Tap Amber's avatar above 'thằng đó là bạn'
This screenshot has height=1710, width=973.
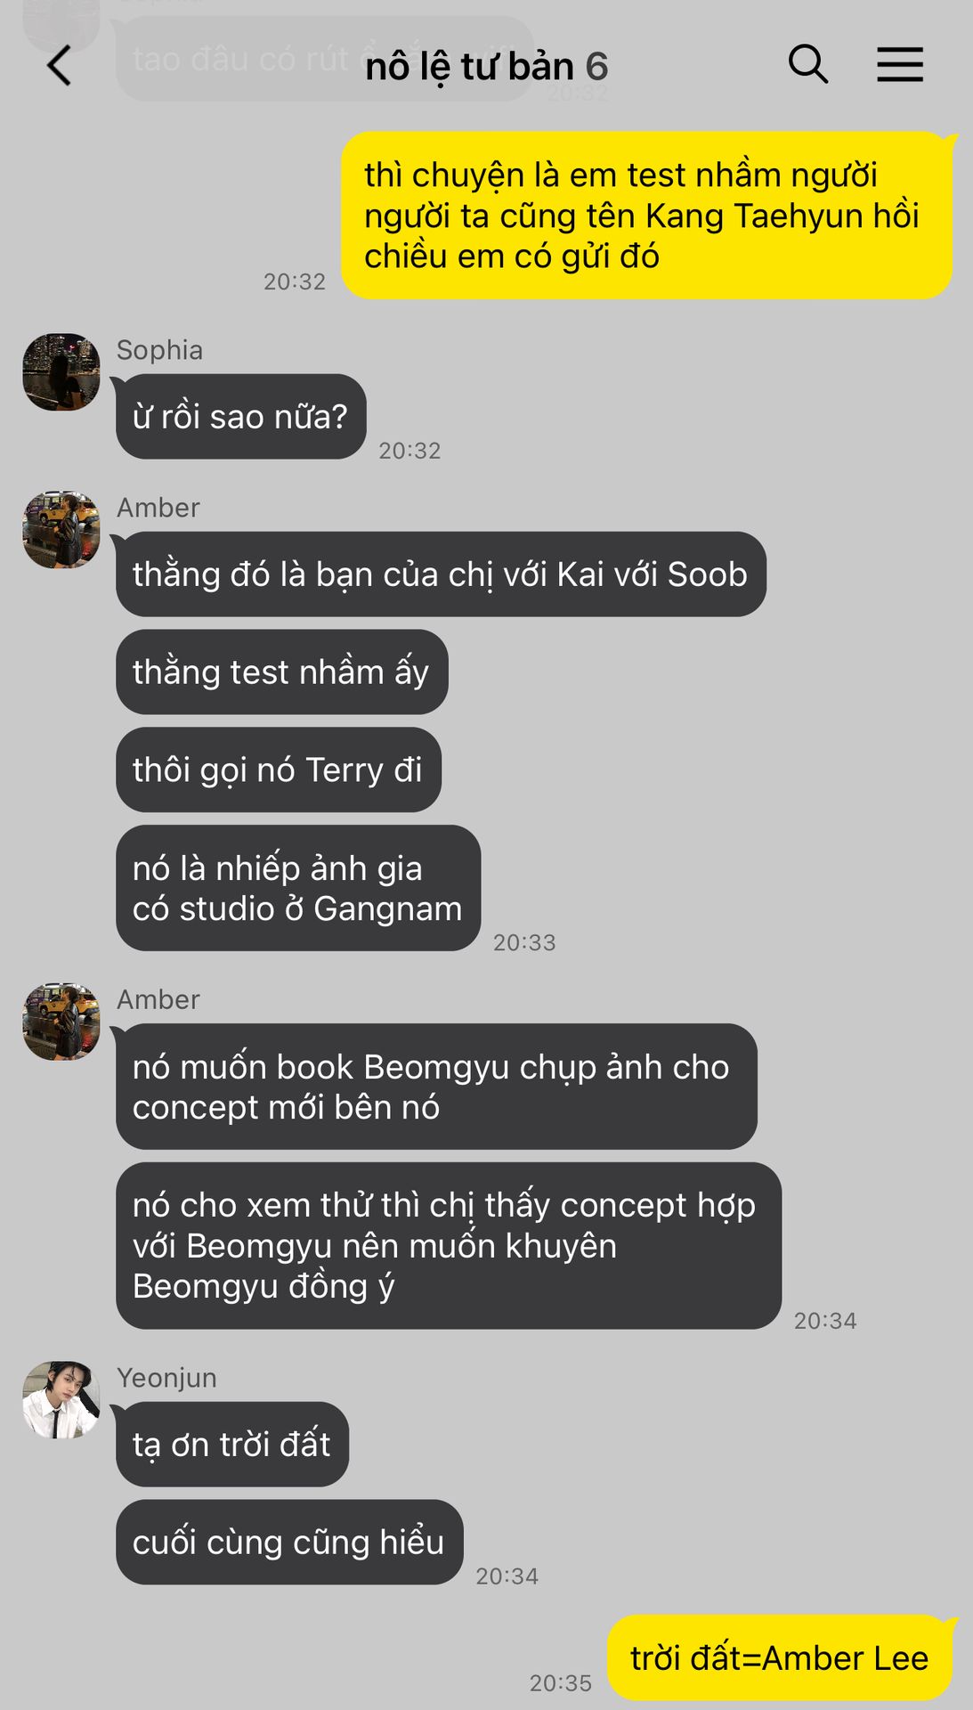pyautogui.click(x=61, y=529)
